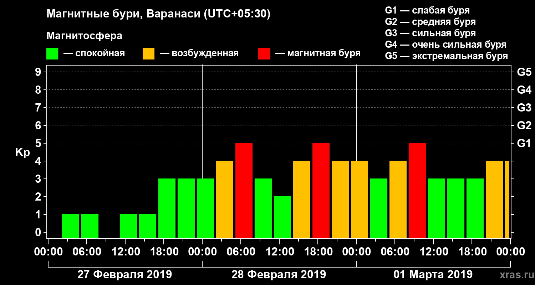Select the 'G2 — средняя буря' description line
Screen dimensions: 535x285
(x=430, y=22)
